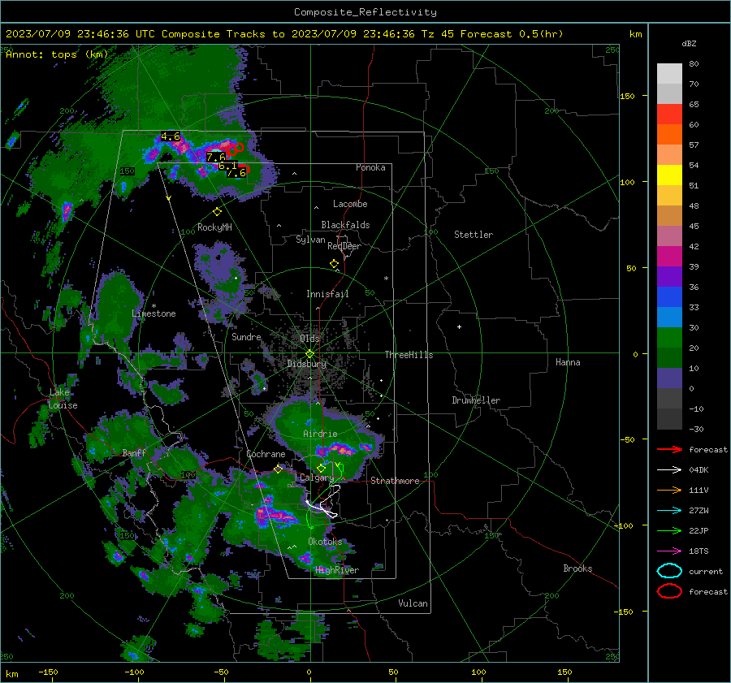Click the Ponoka city label
731x683 pixels.
tap(370, 167)
